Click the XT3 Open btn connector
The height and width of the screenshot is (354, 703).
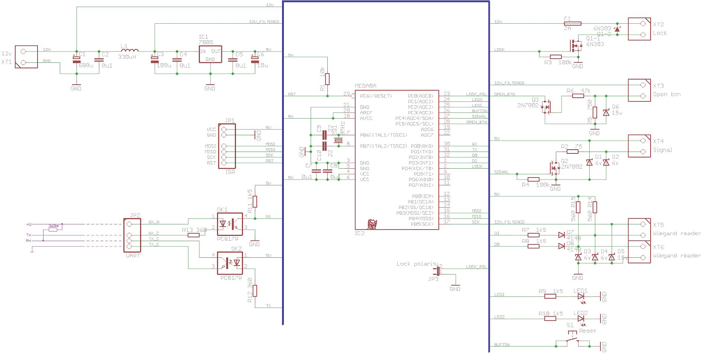639,90
